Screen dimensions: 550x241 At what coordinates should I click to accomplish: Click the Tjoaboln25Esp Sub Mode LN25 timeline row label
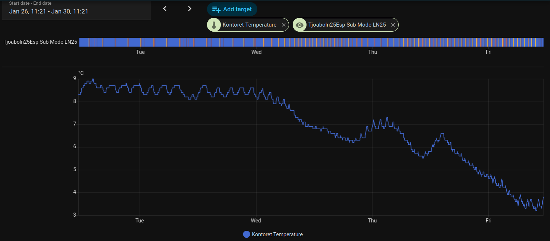coord(40,42)
